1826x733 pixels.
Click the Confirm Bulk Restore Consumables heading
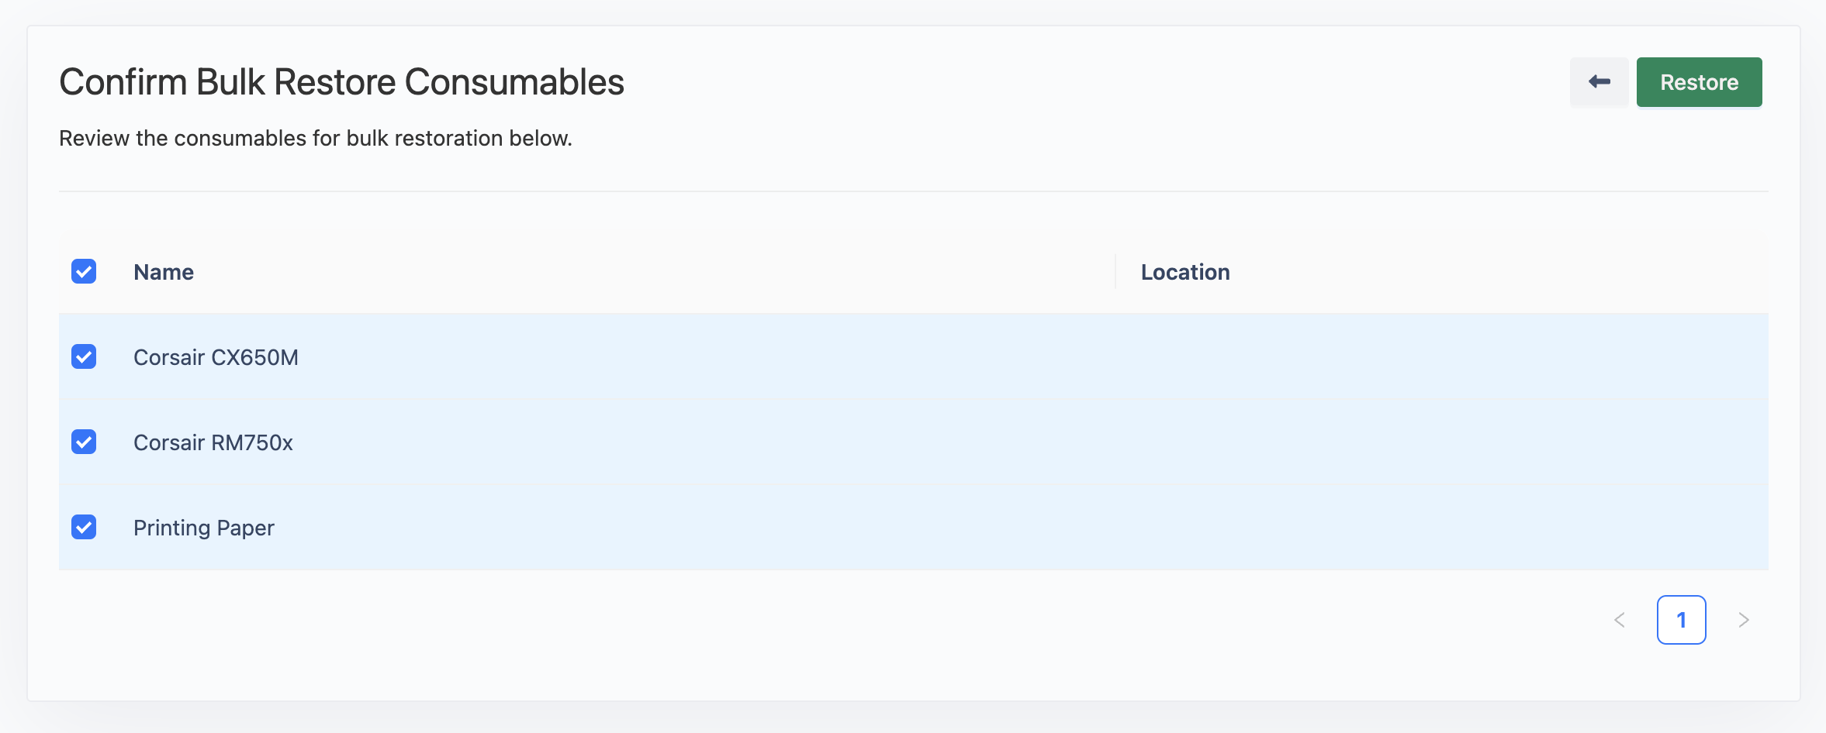[341, 82]
